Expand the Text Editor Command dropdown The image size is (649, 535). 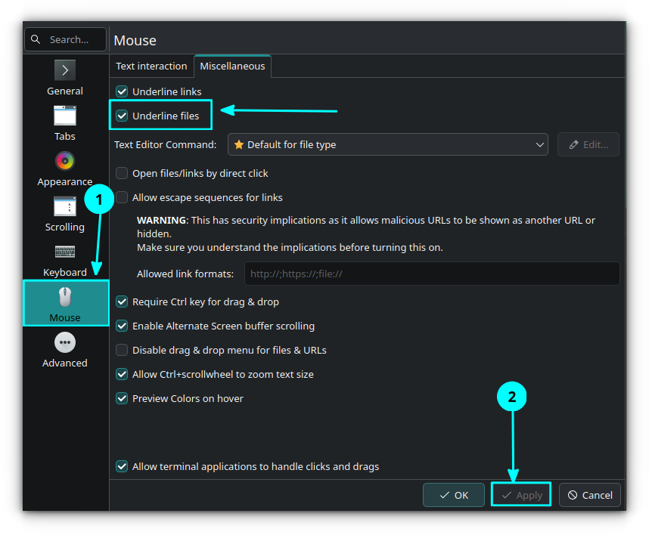[x=388, y=144]
